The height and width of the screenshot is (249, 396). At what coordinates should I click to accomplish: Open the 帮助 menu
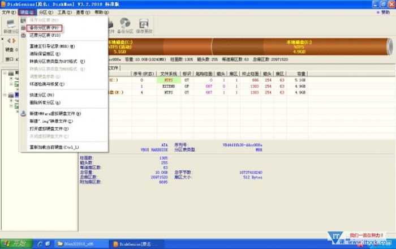point(102,12)
